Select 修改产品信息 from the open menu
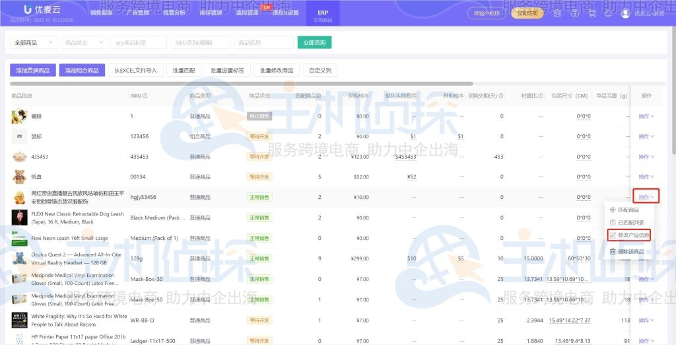Viewport: 676px width, 345px height. pos(628,235)
